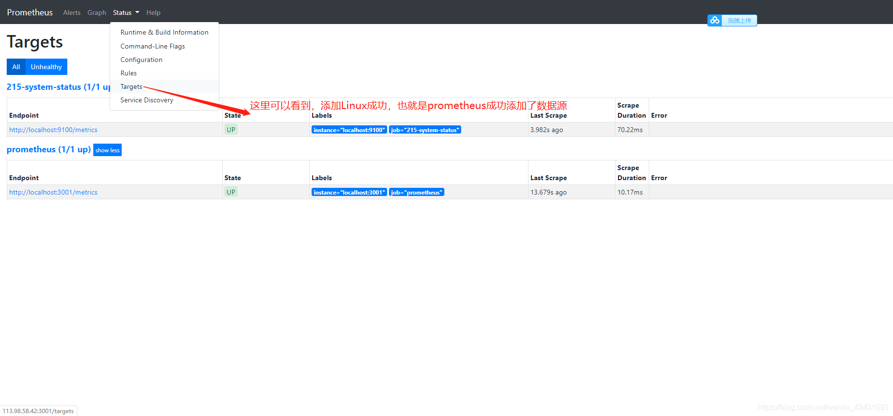Click job="prometheus" label badge
The height and width of the screenshot is (416, 893).
point(416,192)
